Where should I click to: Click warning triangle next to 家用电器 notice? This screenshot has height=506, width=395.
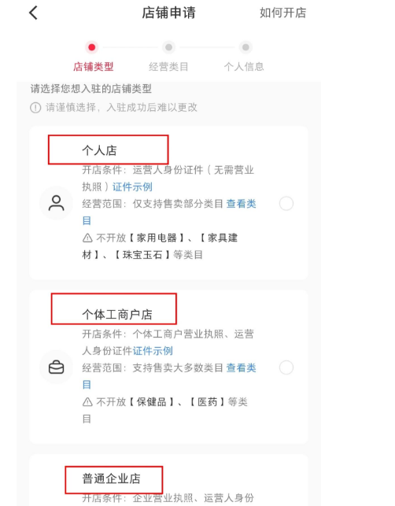[87, 238]
